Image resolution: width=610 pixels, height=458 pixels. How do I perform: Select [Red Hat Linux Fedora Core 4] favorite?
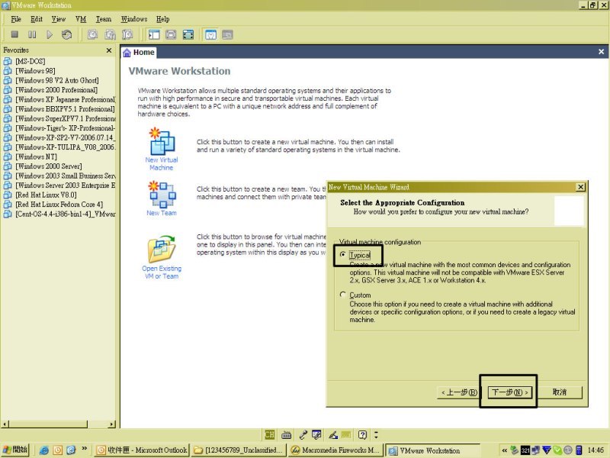59,205
